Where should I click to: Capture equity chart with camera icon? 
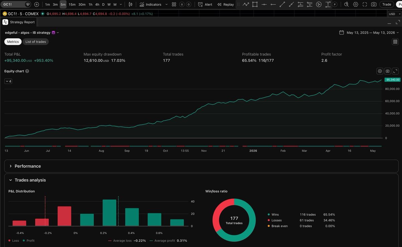coord(388,71)
